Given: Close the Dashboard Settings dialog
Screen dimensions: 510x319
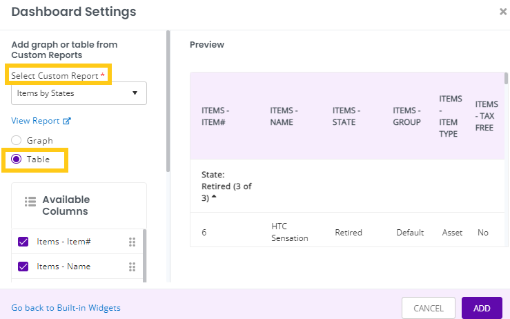Looking at the screenshot, I should coord(503,12).
